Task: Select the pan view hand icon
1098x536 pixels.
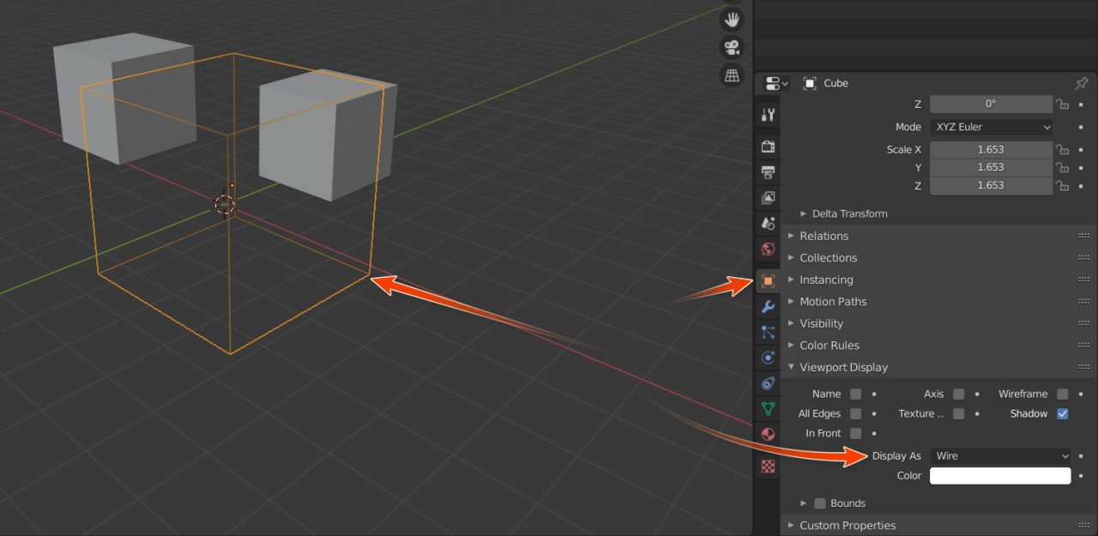Action: (x=732, y=20)
